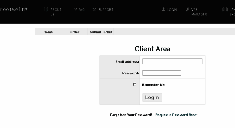
Task: Tick the Remember Me checkbox
Action: tap(135, 84)
